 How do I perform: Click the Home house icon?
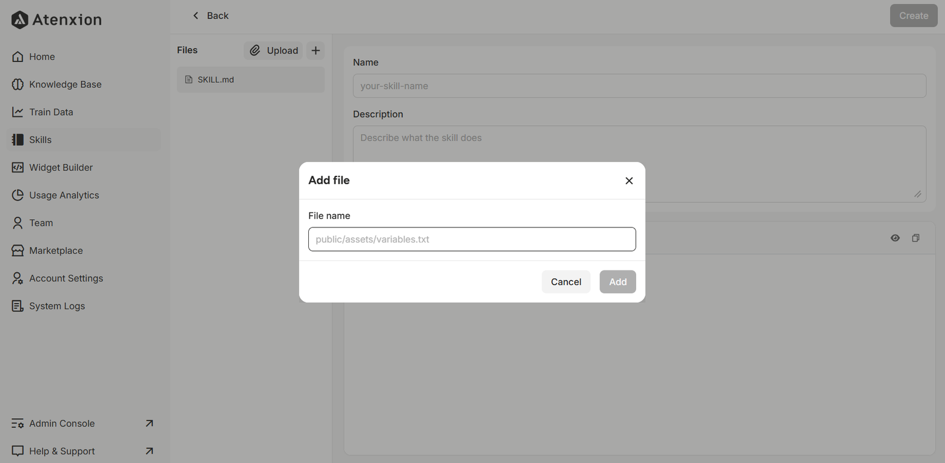coord(18,57)
